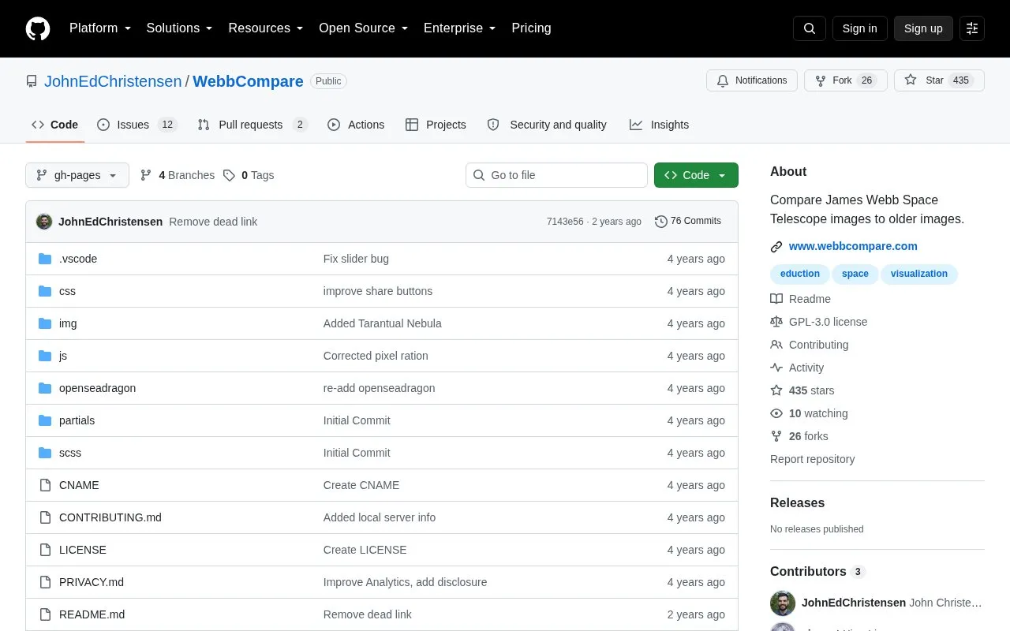
Task: Open appearance settings icon in header
Action: pos(972,28)
